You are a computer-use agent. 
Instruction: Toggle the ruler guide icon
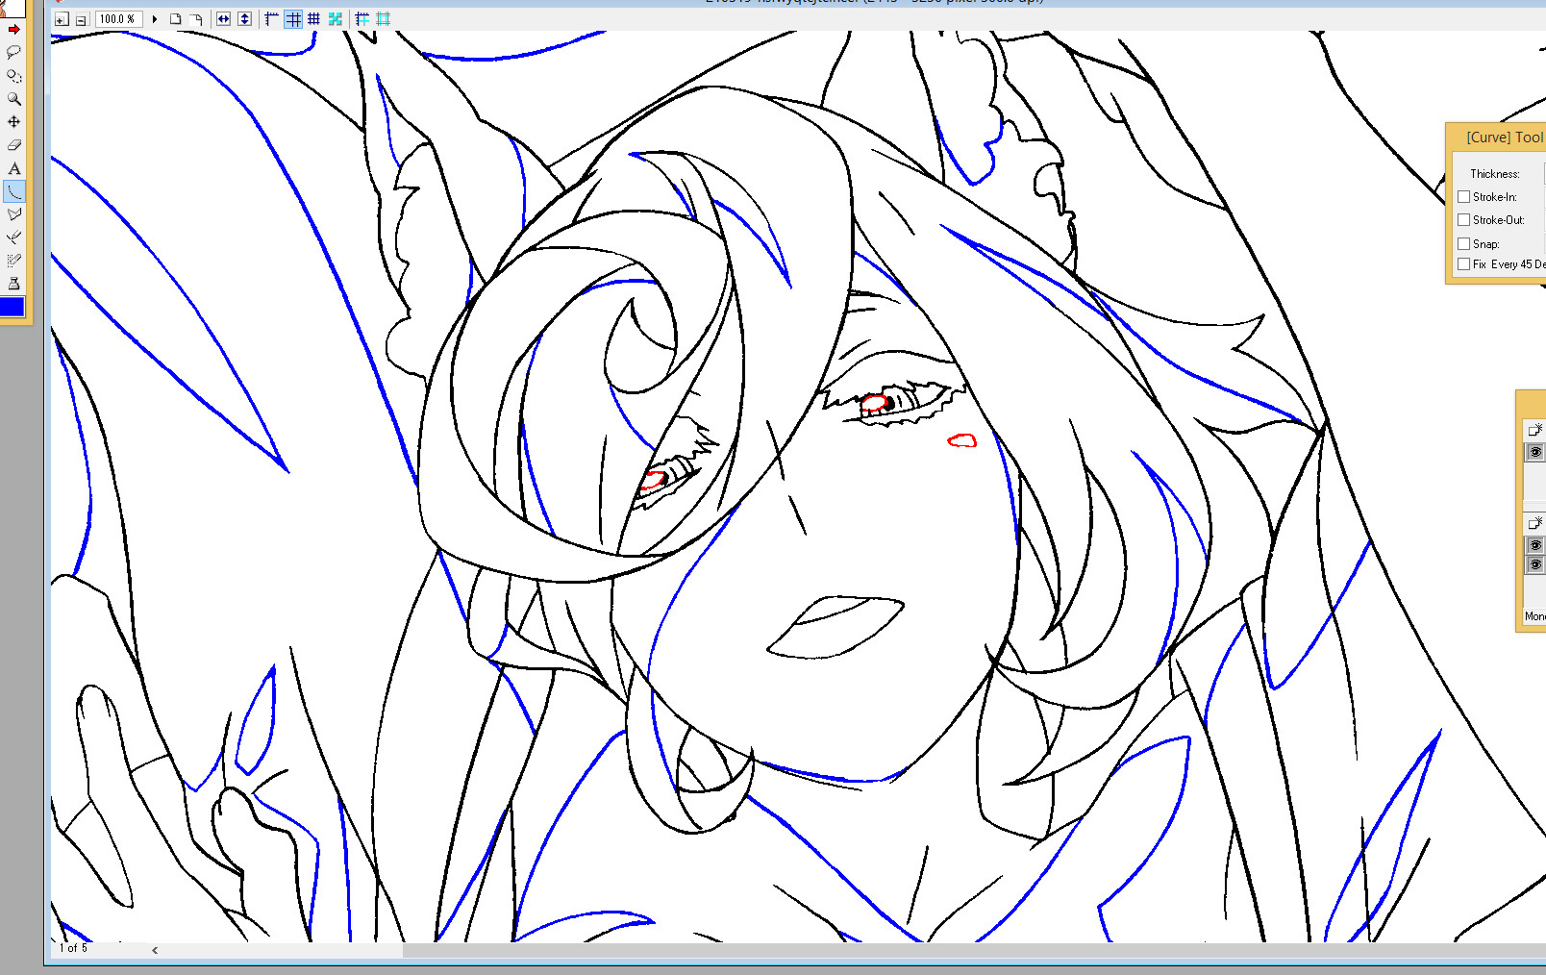coord(272,19)
